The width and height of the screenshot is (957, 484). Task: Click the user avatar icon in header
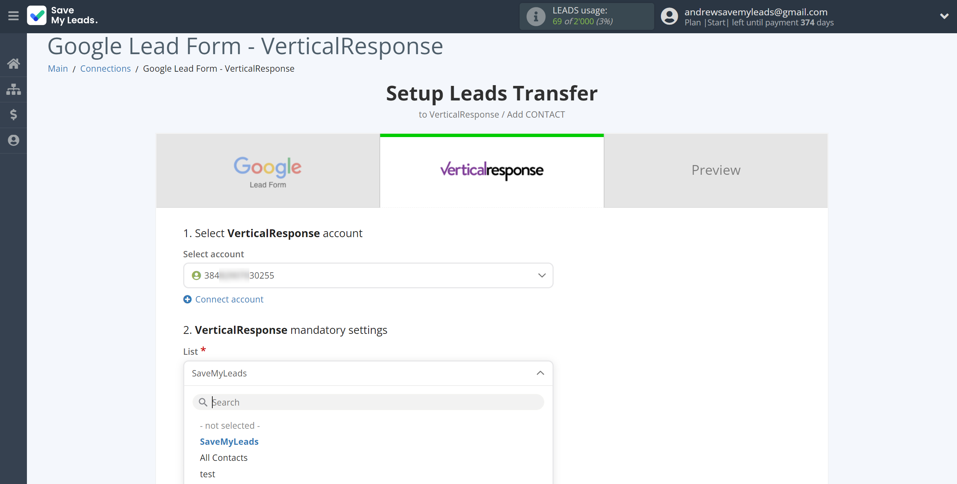[x=669, y=16]
